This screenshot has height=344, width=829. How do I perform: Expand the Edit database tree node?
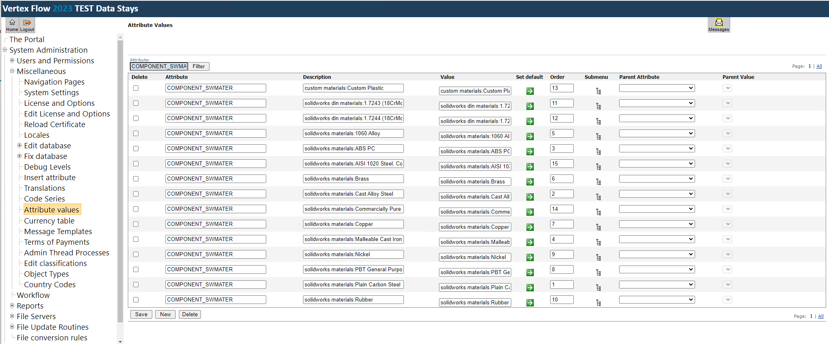[x=20, y=145]
